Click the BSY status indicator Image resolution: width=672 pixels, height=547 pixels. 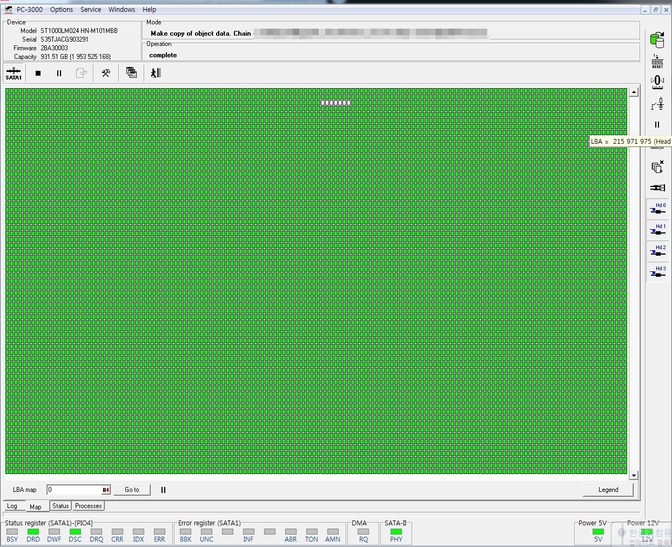pos(12,532)
